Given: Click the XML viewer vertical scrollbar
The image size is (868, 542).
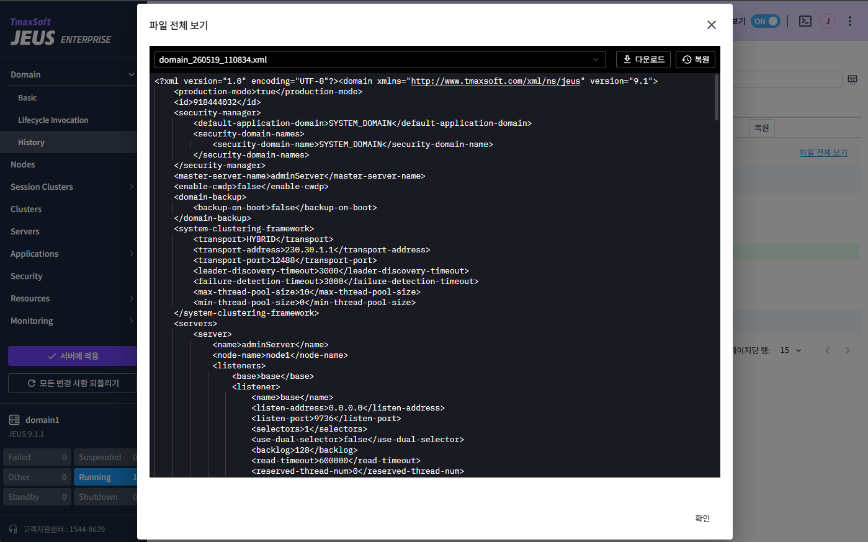Looking at the screenshot, I should (717, 97).
